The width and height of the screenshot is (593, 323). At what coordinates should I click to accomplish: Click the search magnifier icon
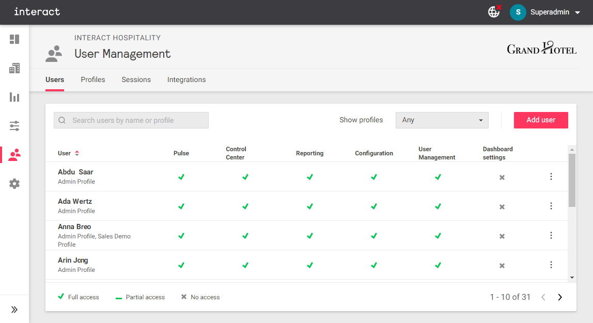(62, 120)
